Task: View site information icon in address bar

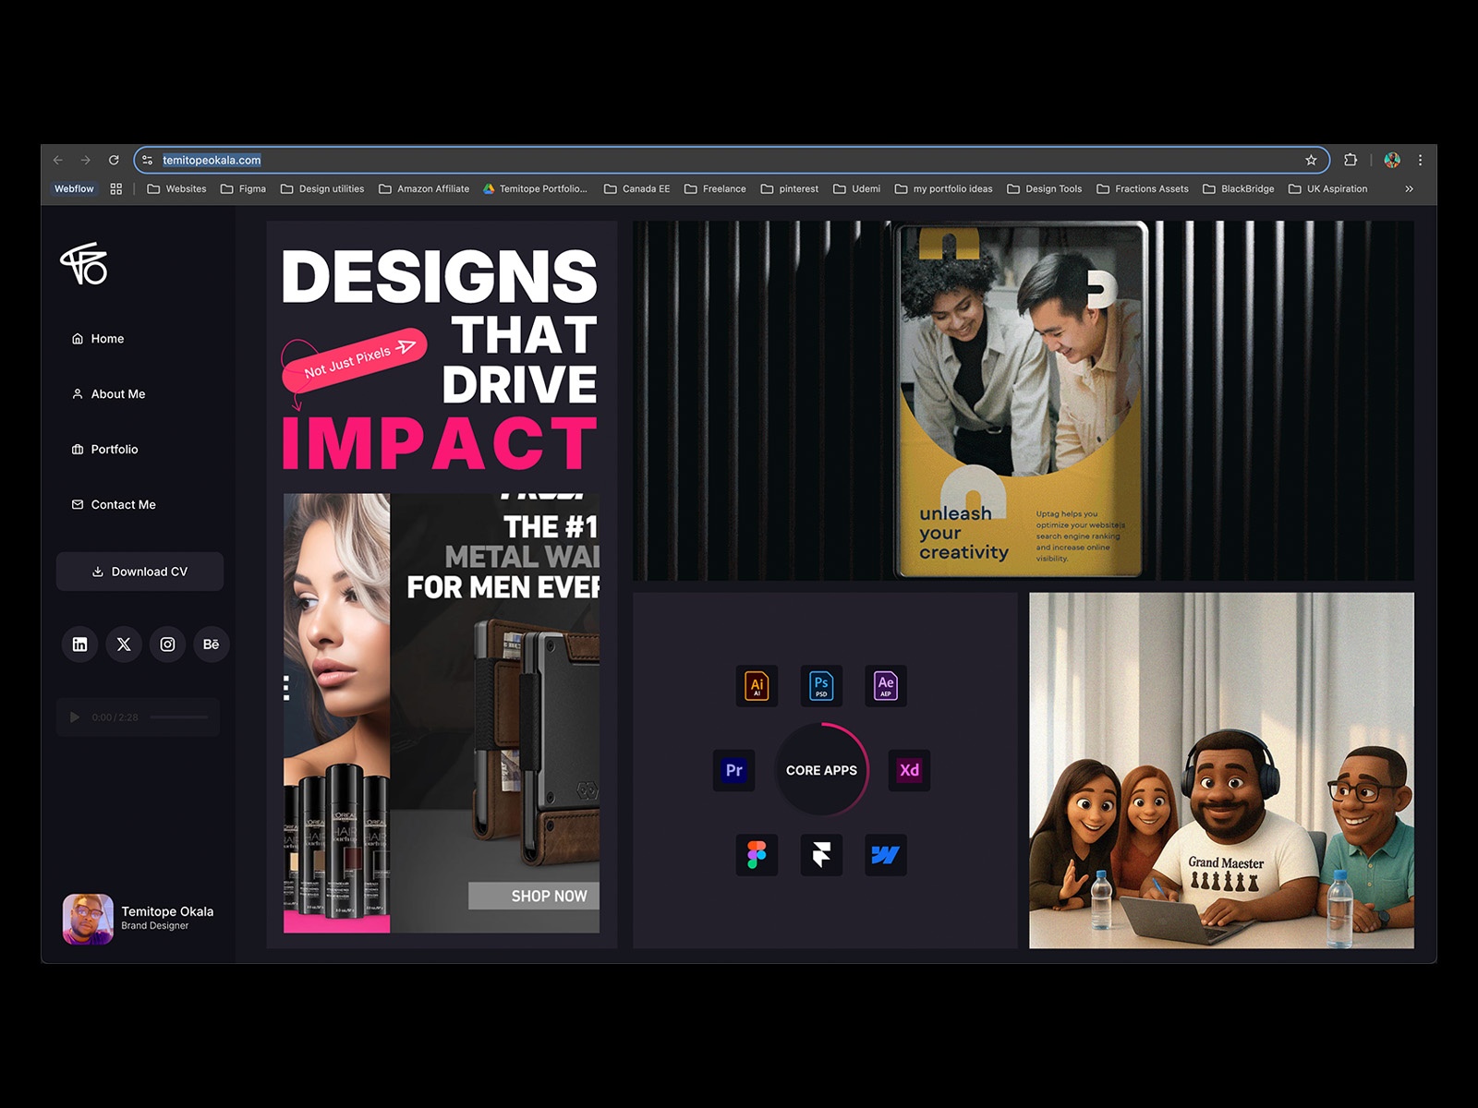Action: (x=148, y=160)
